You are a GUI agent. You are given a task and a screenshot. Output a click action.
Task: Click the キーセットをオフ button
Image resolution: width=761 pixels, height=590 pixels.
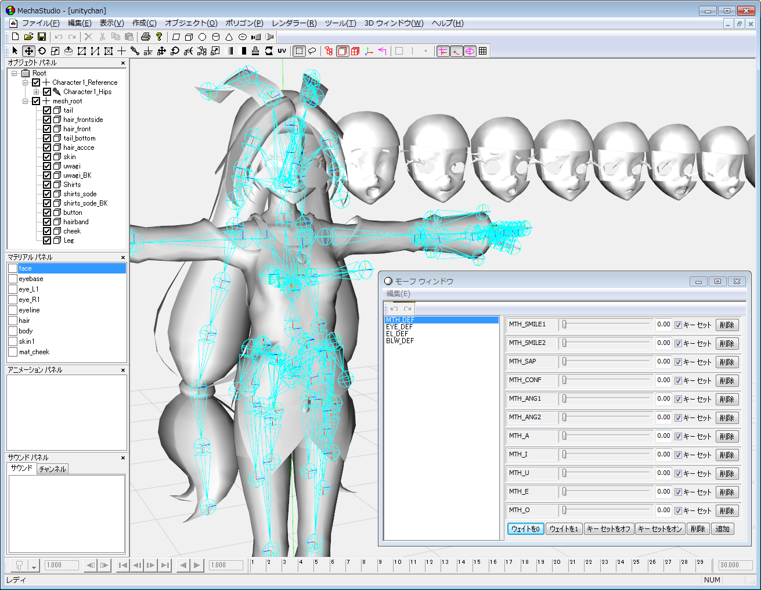[x=608, y=529]
